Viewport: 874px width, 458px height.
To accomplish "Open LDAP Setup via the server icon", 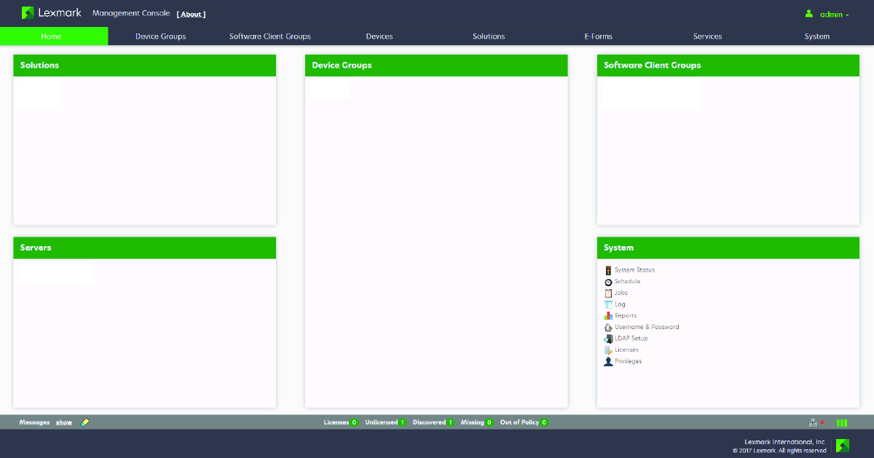I will click(608, 339).
